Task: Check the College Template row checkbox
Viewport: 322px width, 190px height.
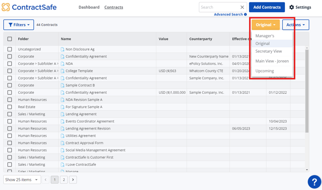Action: (x=10, y=71)
